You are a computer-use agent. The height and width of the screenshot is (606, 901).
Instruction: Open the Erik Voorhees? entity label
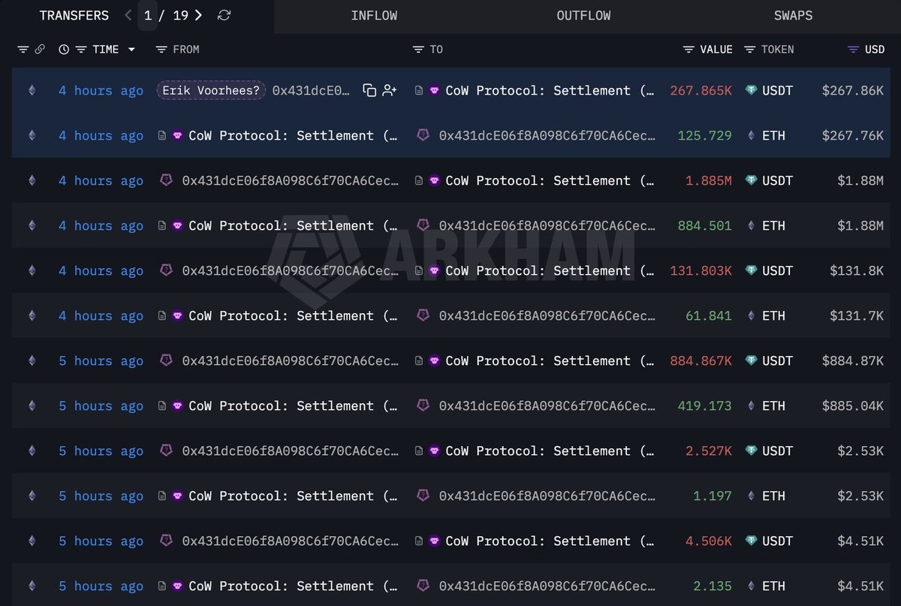coord(210,90)
